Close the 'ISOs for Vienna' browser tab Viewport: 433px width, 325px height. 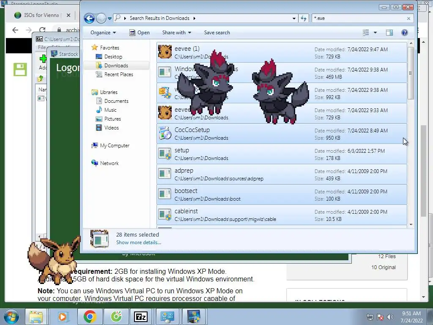[69, 15]
